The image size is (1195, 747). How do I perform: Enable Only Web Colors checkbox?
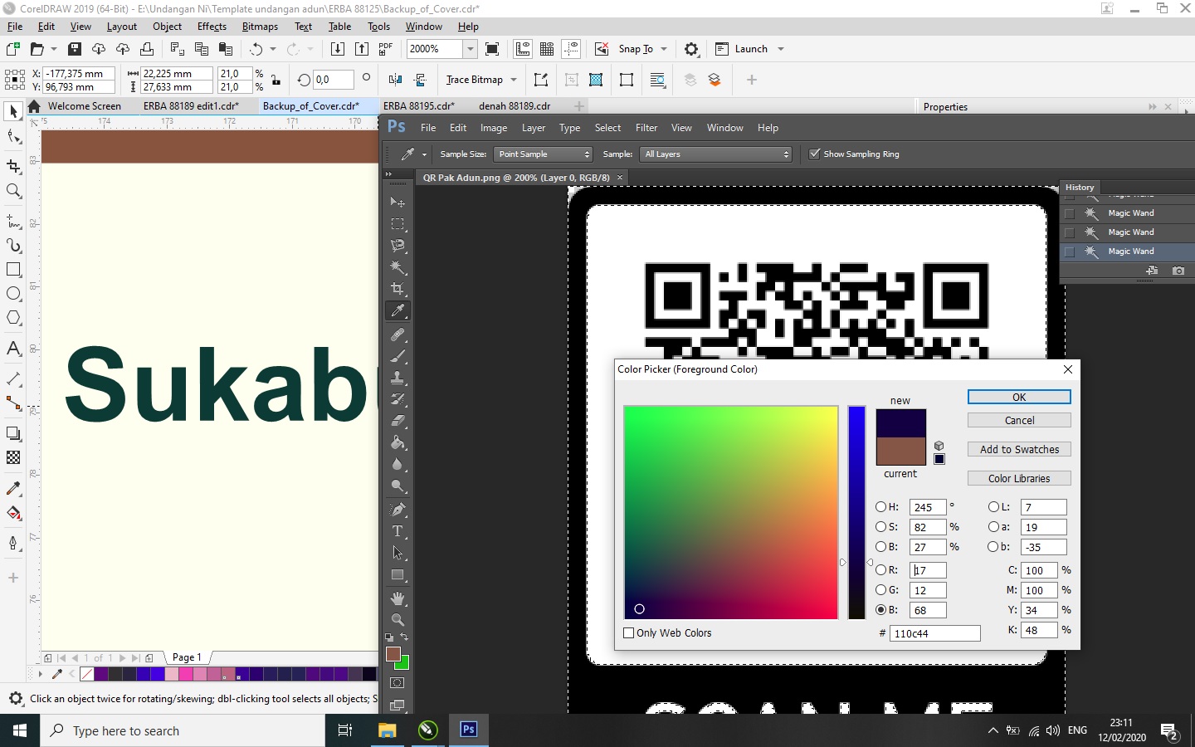[629, 633]
